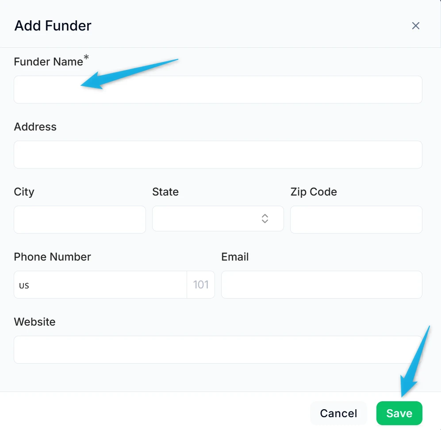Save the new funder
441x430 pixels.
(399, 413)
